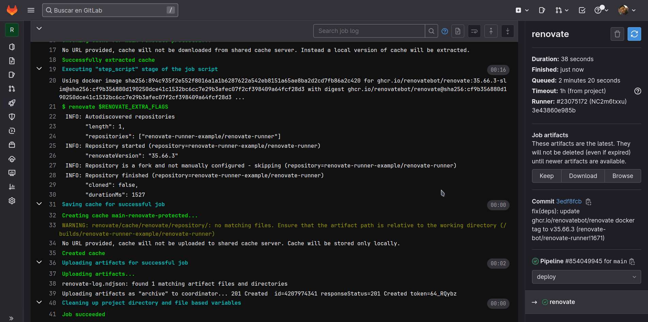Collapse the Executing step_script section
648x322 pixels.
coord(39,69)
